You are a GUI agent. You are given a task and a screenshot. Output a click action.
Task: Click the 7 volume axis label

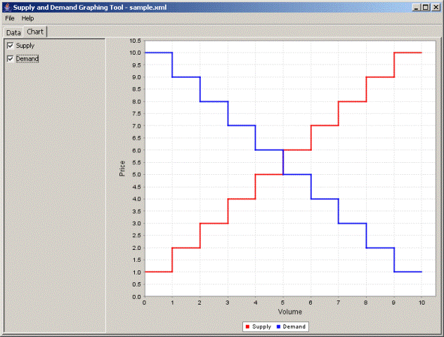(x=338, y=303)
